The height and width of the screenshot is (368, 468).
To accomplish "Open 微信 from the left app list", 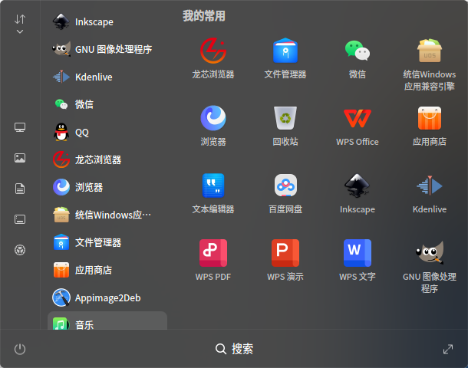I will point(107,104).
